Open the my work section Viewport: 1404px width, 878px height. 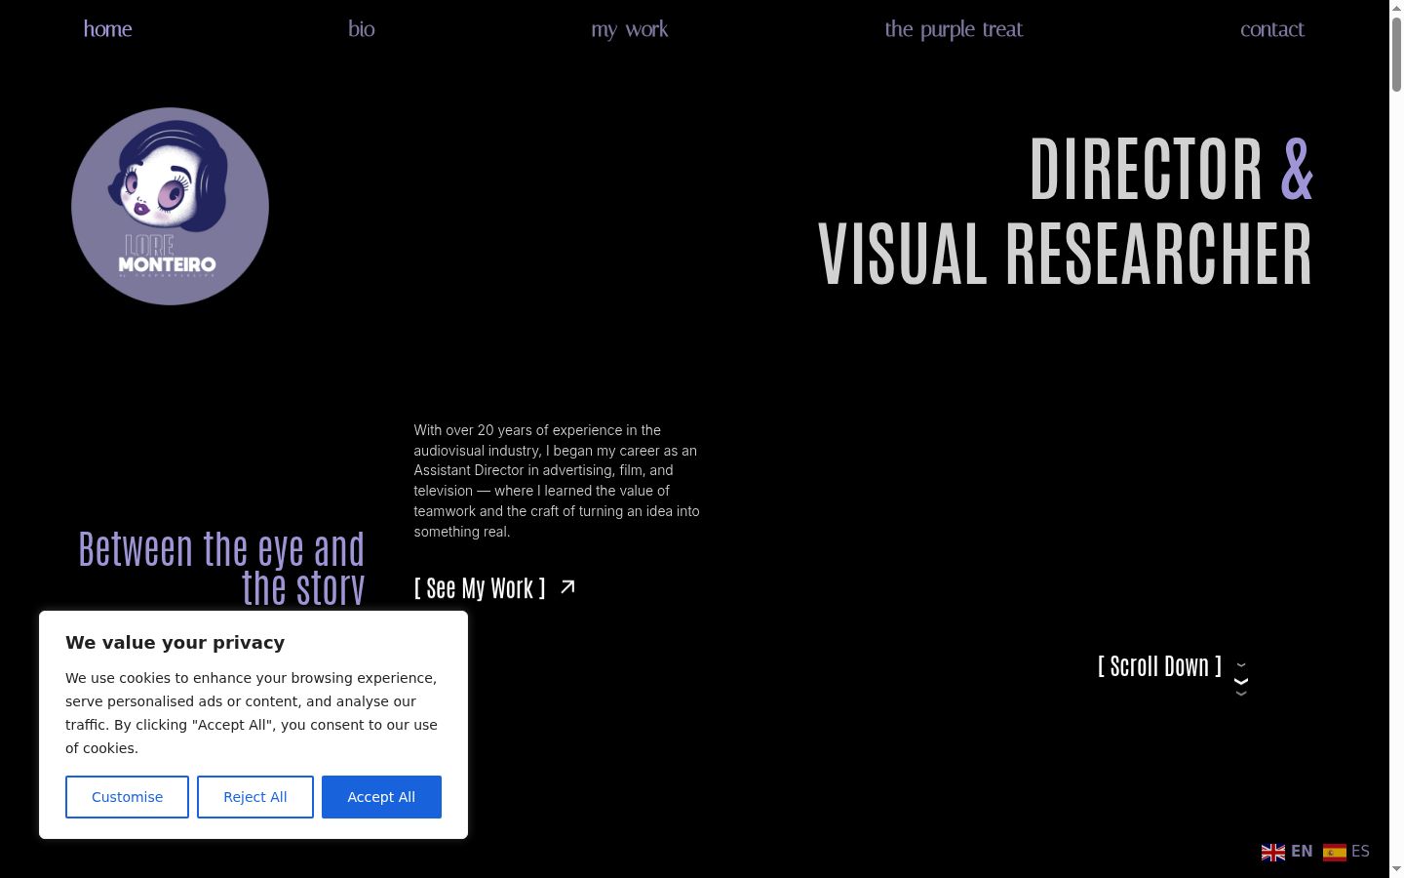[629, 29]
